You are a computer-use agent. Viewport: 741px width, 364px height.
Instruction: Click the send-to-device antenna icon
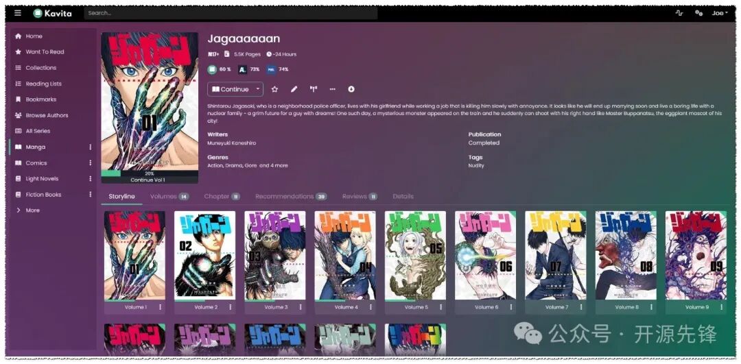(x=314, y=88)
